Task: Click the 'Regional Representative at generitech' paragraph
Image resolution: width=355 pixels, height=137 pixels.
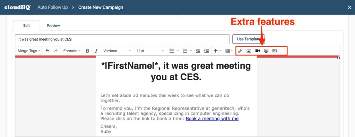Action: coord(175,113)
